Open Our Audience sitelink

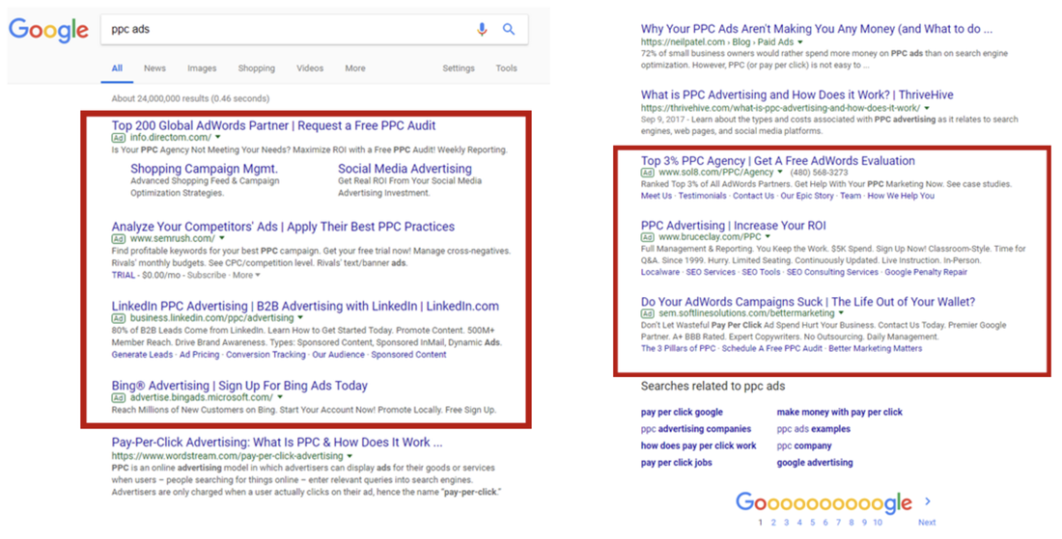pyautogui.click(x=338, y=355)
